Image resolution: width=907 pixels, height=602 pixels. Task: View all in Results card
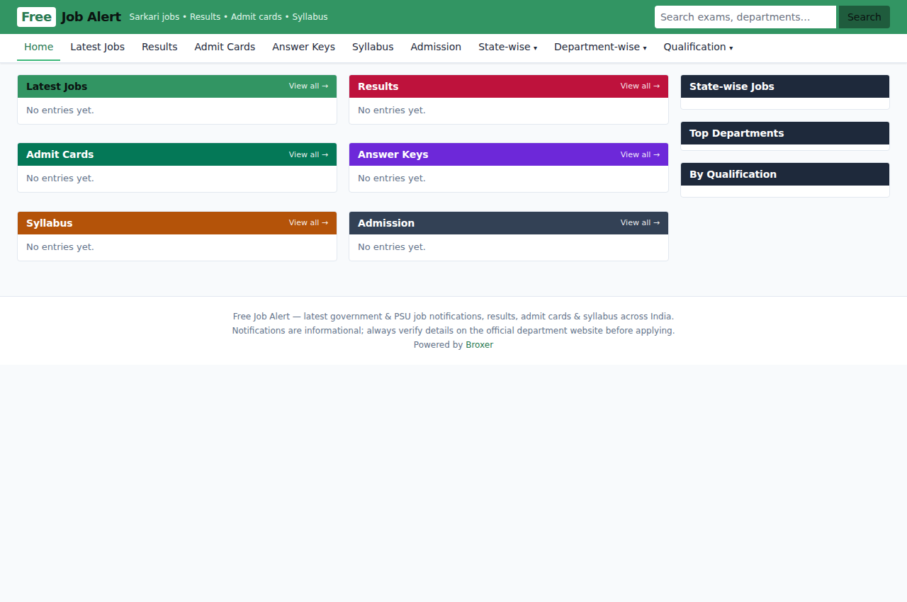click(x=640, y=86)
